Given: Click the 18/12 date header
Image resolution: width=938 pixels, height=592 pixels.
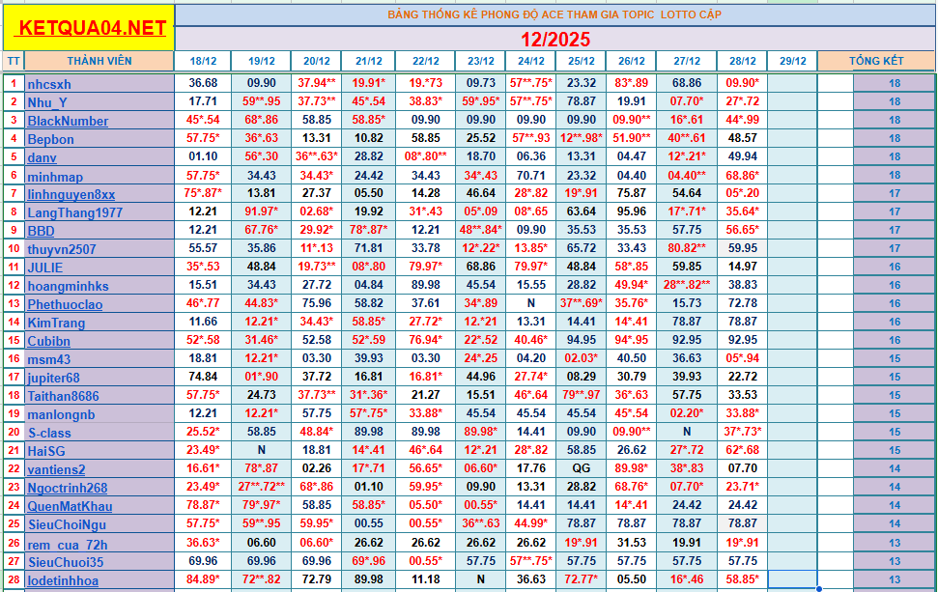Looking at the screenshot, I should [204, 61].
